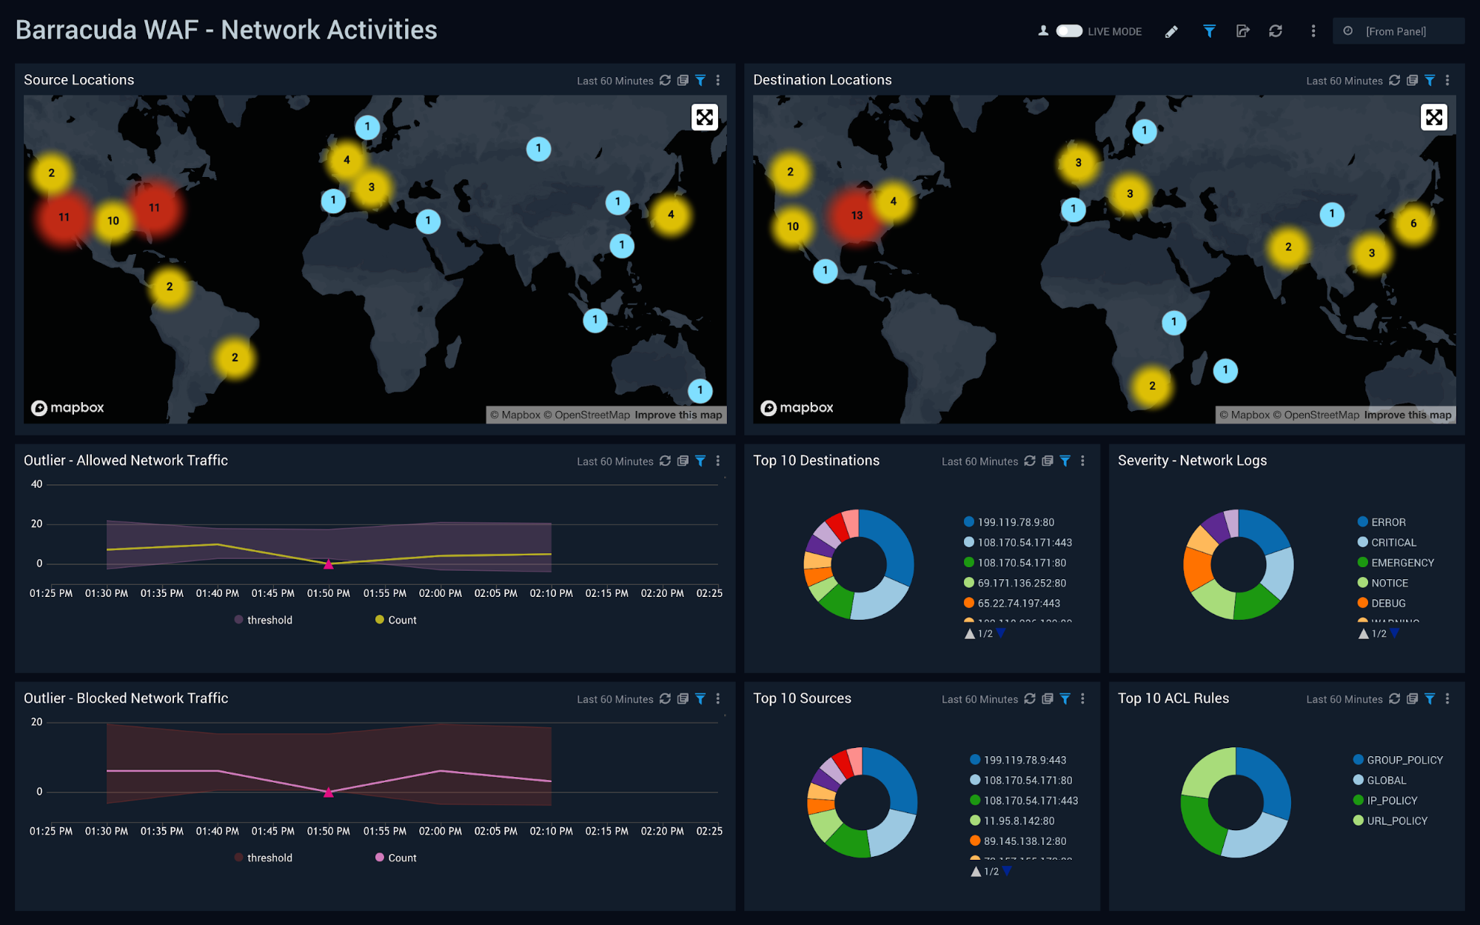Open the dashboard's three-dot overflow menu

coord(1313,31)
